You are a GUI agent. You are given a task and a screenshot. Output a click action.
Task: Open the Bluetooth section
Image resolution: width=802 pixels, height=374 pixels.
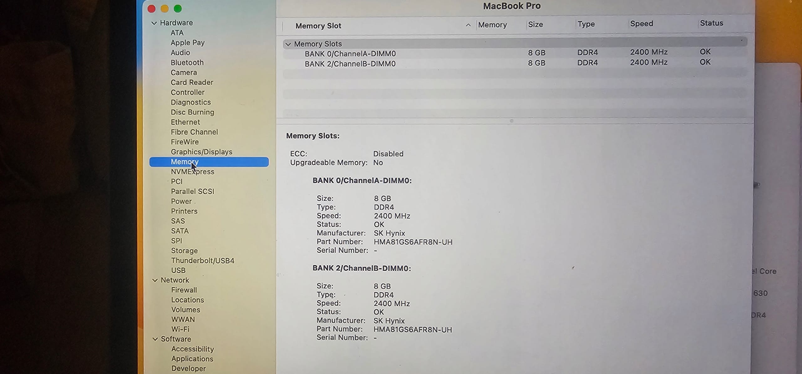[187, 63]
